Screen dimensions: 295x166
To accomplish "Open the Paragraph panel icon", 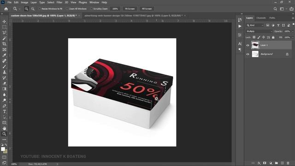I will coord(240,50).
